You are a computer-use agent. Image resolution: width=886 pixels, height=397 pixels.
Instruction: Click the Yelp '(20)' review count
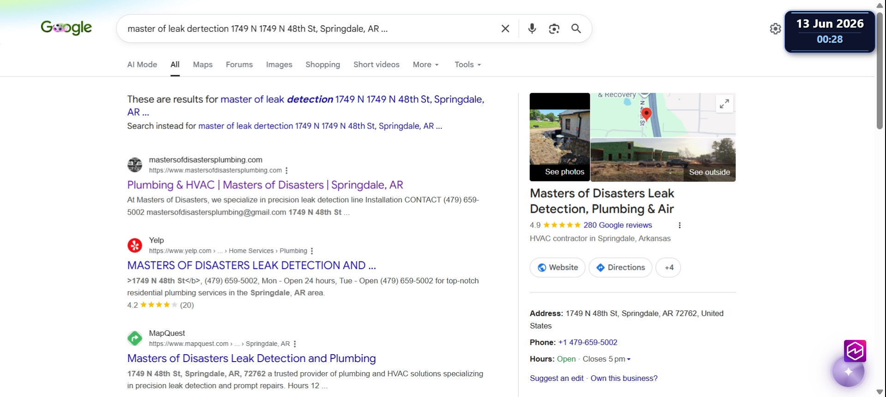pyautogui.click(x=187, y=305)
